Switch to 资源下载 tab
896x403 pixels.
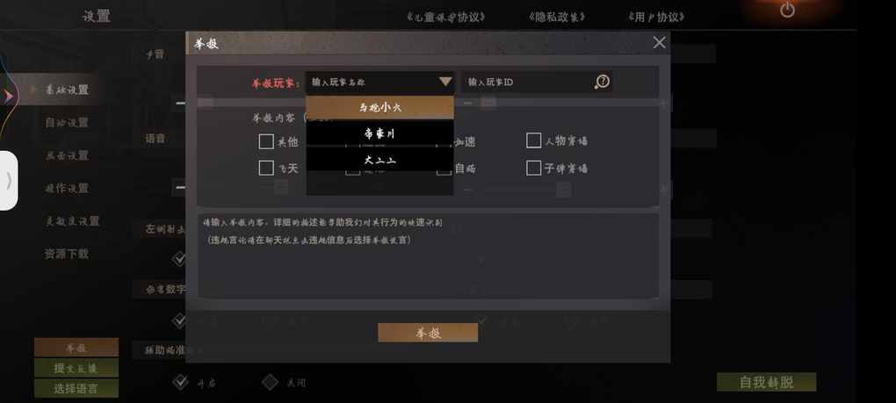coord(67,254)
